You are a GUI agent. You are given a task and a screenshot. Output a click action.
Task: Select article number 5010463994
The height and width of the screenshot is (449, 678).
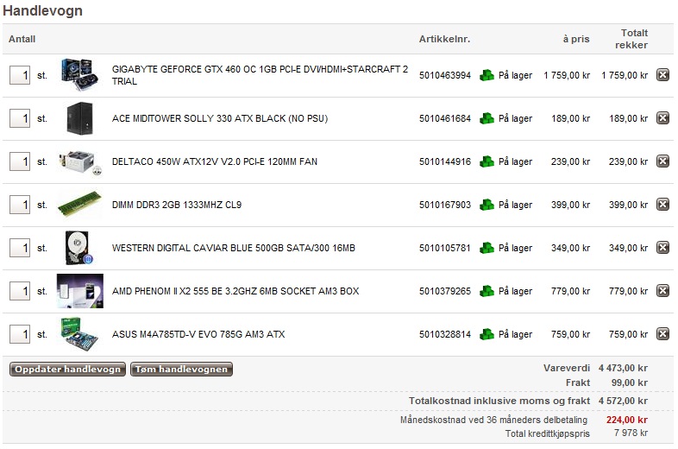coord(444,75)
